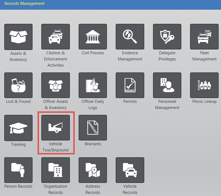221x196 pixels.
Task: Select the Permits document icon
Action: pos(130,85)
